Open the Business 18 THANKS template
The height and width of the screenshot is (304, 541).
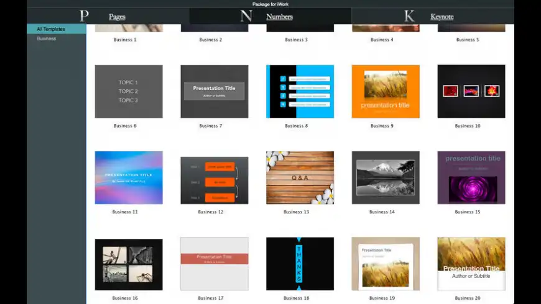[300, 264]
